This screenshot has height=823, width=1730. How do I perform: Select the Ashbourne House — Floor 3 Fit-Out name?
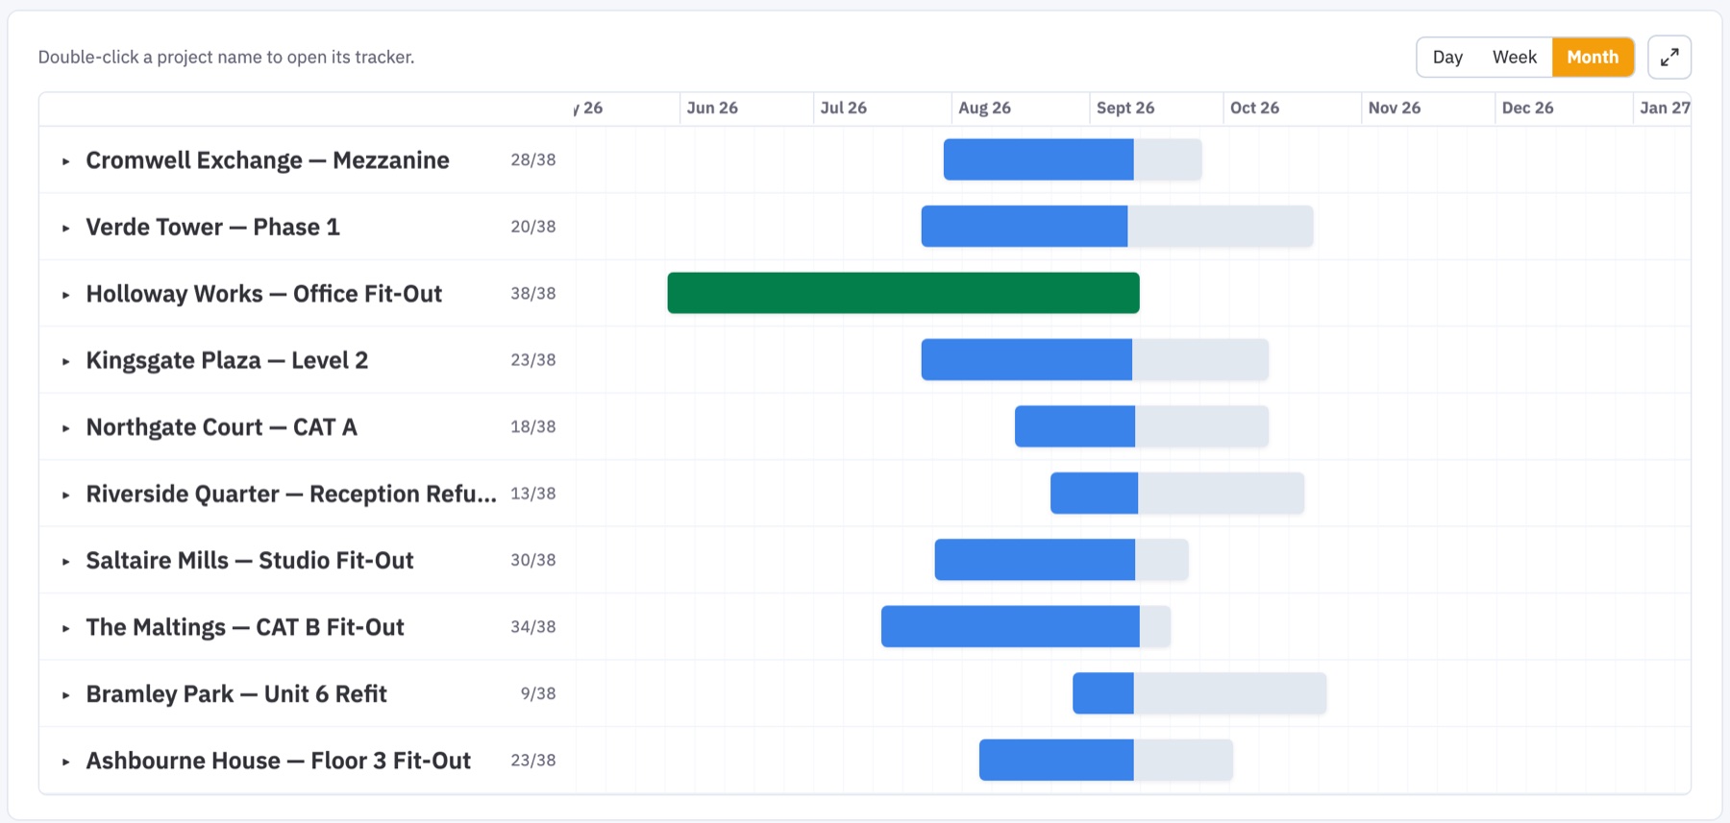(278, 761)
